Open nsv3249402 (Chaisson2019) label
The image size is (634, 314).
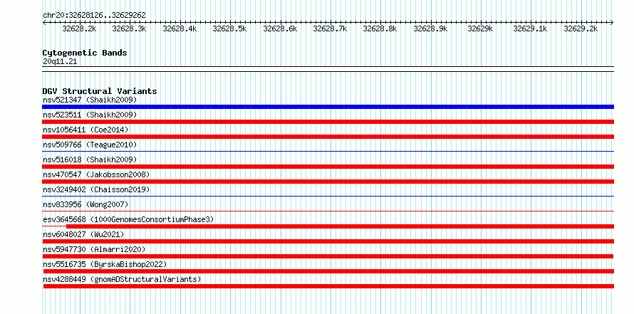click(x=96, y=189)
